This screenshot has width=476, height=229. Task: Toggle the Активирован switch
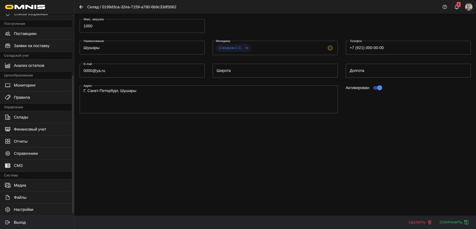377,88
